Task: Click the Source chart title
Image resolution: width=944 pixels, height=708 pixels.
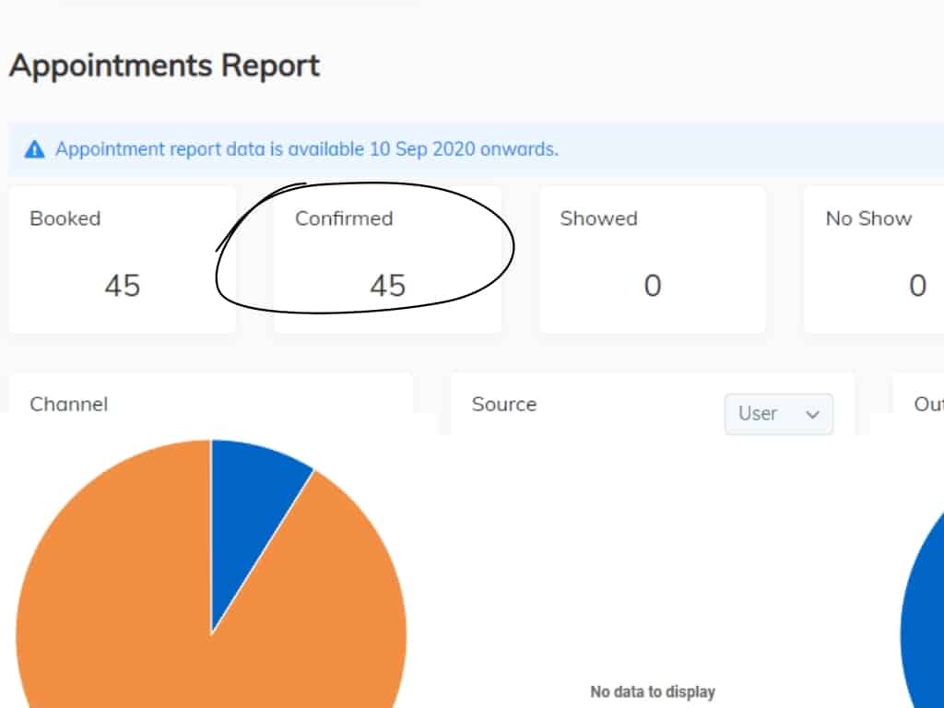Action: [503, 404]
